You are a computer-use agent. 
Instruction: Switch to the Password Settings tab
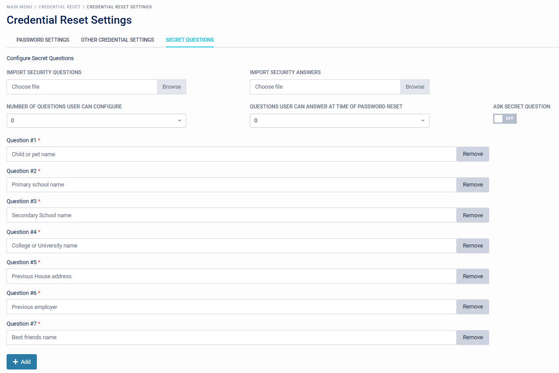43,40
